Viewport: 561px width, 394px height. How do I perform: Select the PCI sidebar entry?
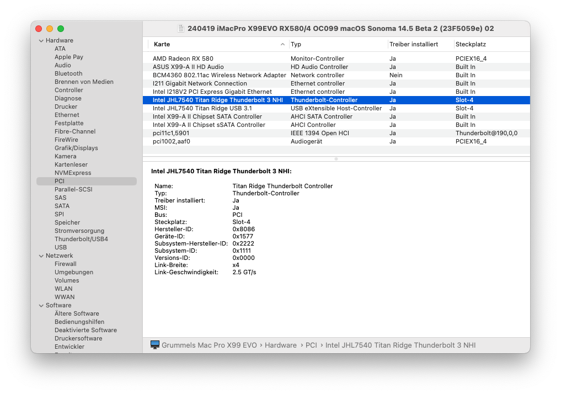tap(87, 181)
